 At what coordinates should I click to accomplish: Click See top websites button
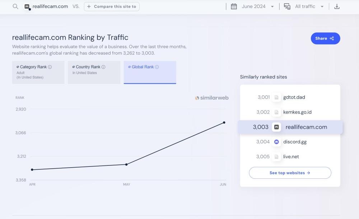click(x=290, y=173)
